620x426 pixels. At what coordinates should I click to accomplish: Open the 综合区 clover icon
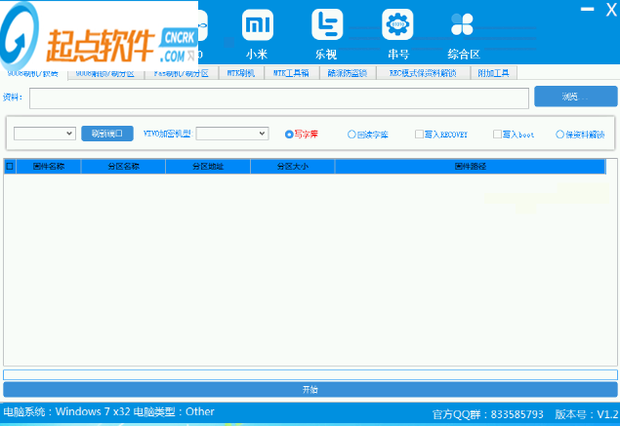pyautogui.click(x=462, y=24)
